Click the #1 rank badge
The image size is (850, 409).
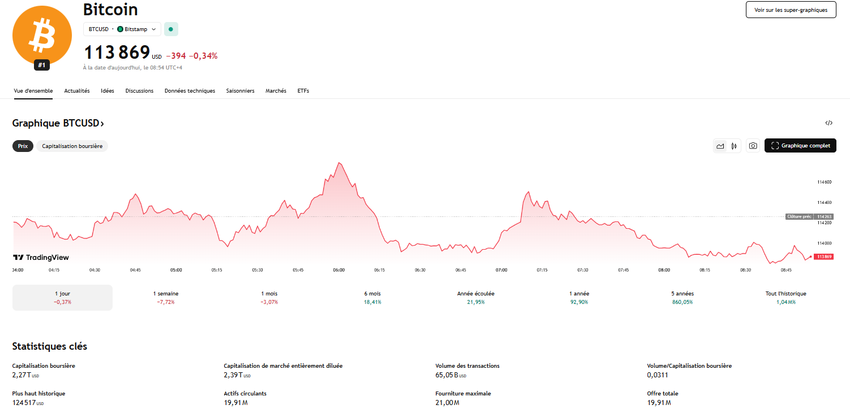42,65
